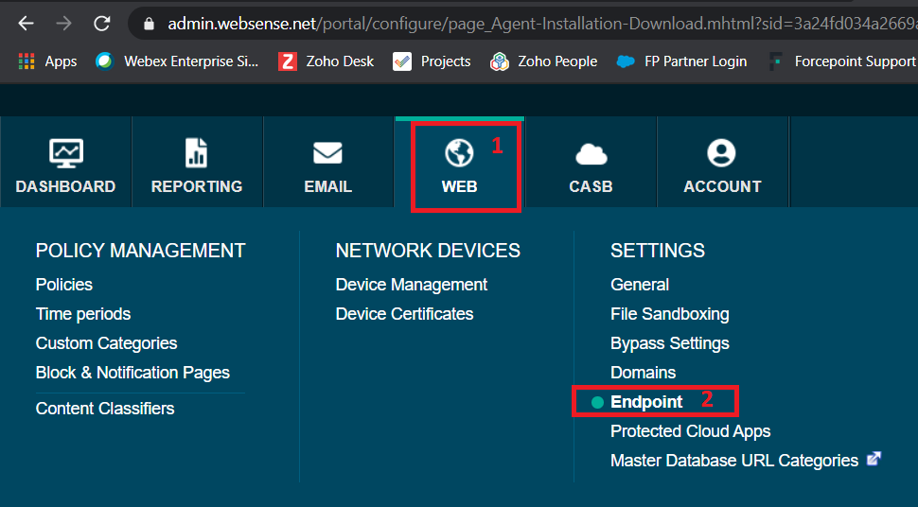Click the Account profile icon
Image resolution: width=918 pixels, height=507 pixels.
point(721,153)
